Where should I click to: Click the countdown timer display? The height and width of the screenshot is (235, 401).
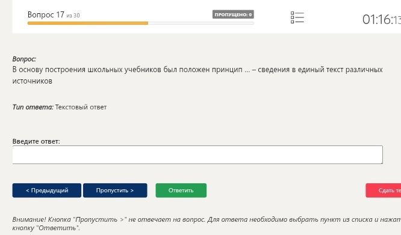tap(382, 20)
